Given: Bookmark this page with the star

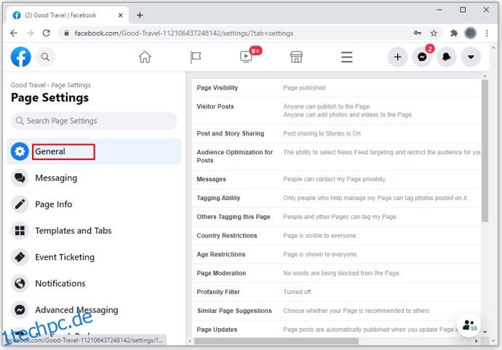Looking at the screenshot, I should tap(434, 33).
